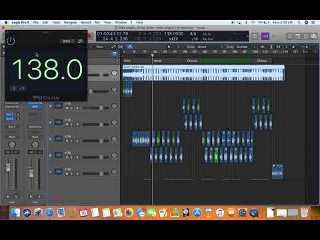Image resolution: width=320 pixels, height=240 pixels.
Task: Open the Track menu
Action: coord(56,23)
